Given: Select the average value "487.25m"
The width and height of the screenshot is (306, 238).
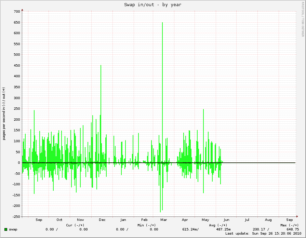Looking at the screenshot, I should (223, 229).
